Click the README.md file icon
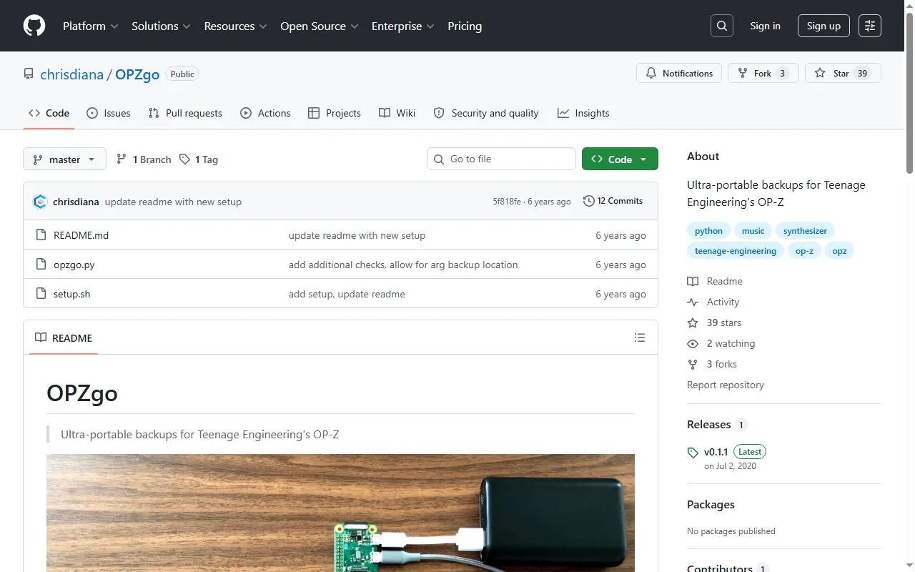 (x=41, y=235)
